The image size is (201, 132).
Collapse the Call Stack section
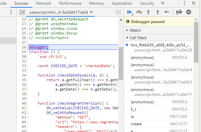click(x=159, y=38)
